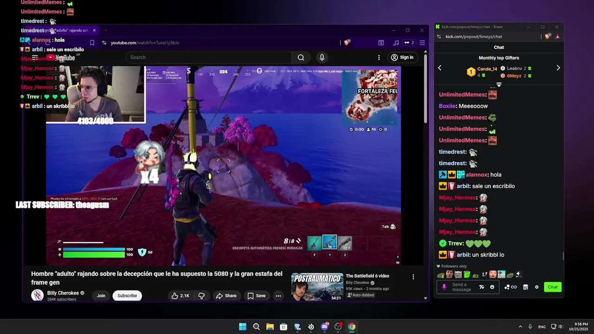Click the private window glasses indicator

click(x=409, y=43)
